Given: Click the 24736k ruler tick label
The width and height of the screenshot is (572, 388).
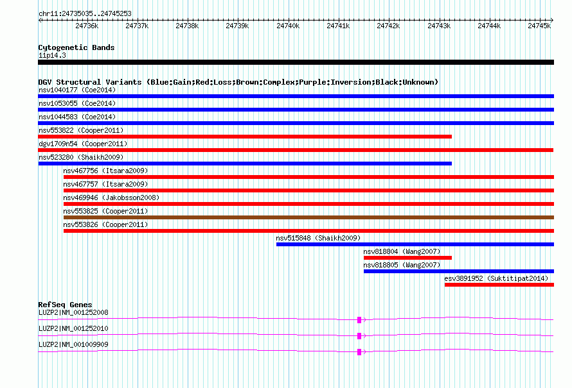Looking at the screenshot, I should tap(87, 26).
